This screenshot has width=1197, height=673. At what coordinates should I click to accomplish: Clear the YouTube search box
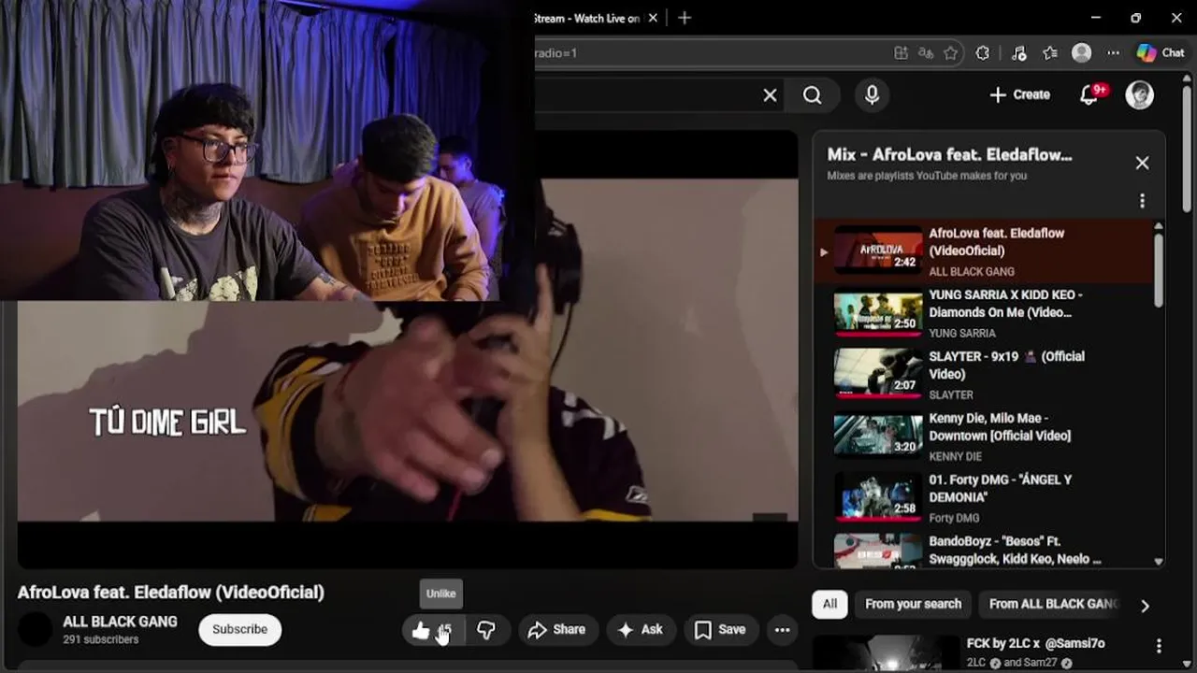pos(770,95)
